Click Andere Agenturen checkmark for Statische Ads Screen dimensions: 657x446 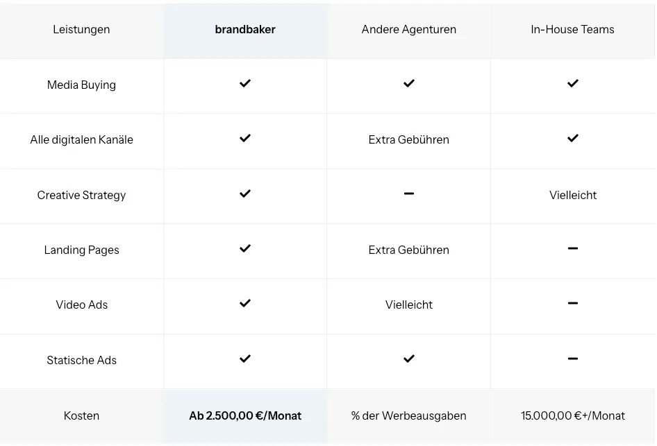click(x=409, y=359)
